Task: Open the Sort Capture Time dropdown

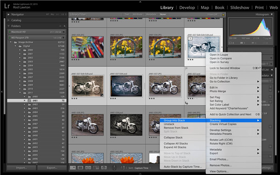Action: tap(142, 168)
